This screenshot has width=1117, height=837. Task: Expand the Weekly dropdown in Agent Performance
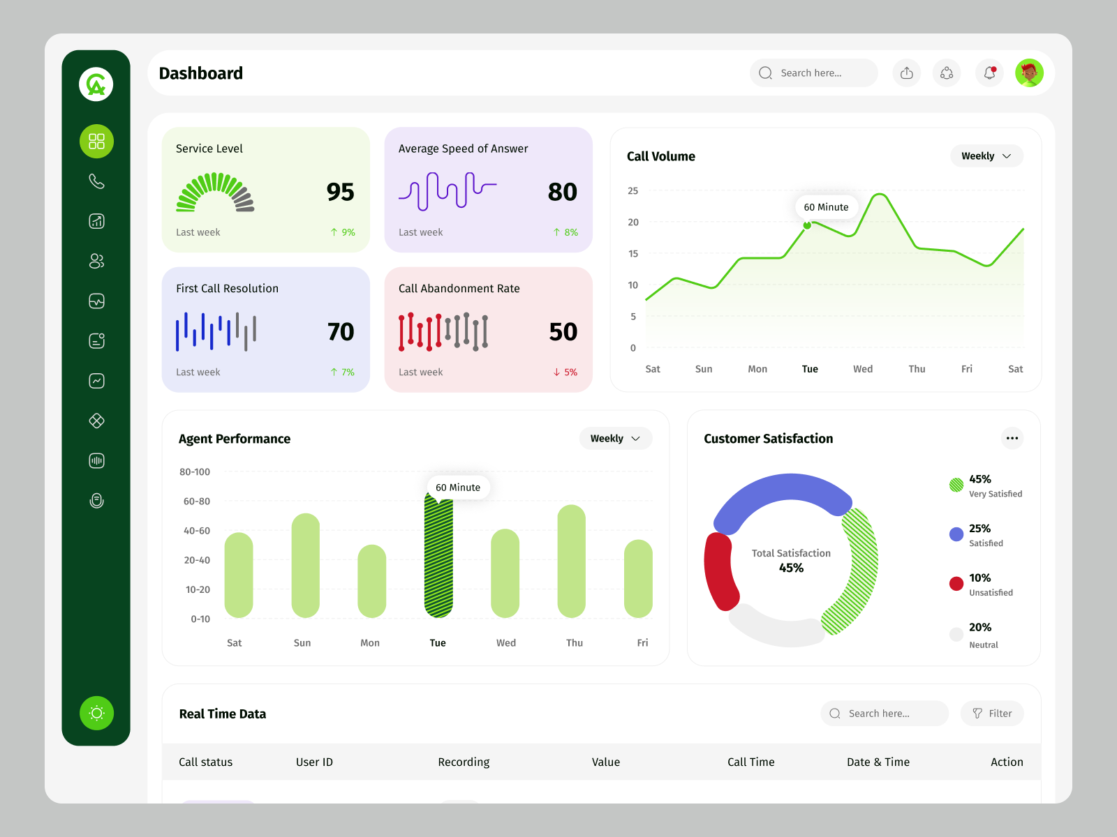(x=615, y=438)
